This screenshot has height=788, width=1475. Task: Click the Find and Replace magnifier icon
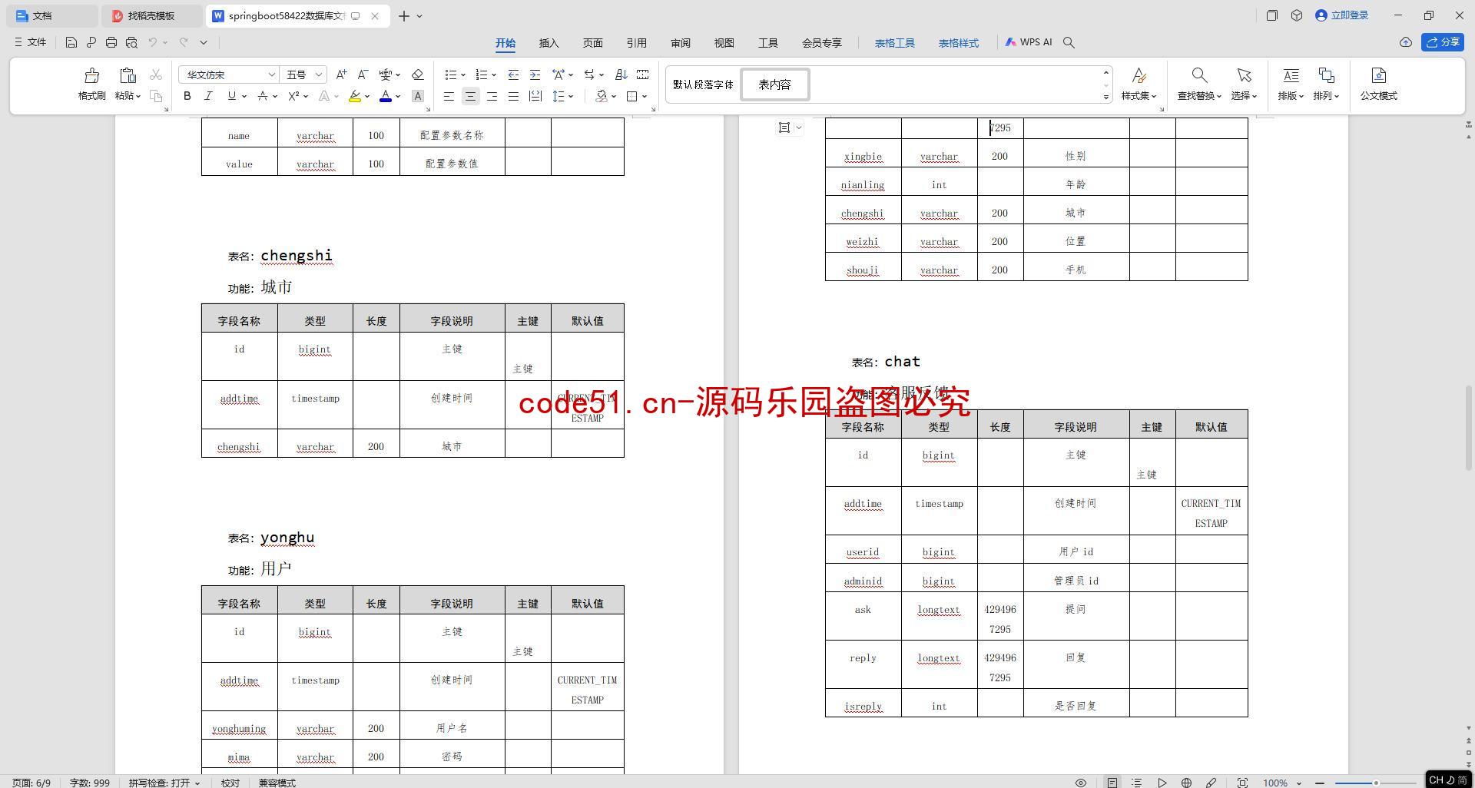click(x=1198, y=75)
